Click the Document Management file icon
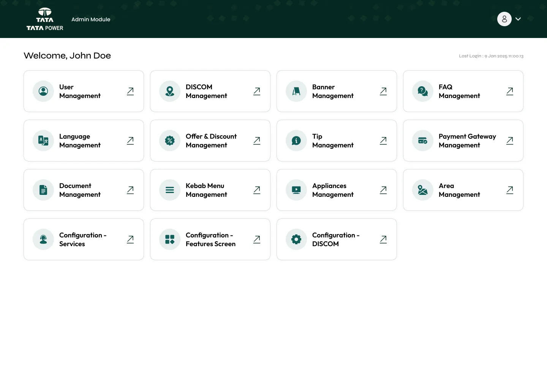 43,190
